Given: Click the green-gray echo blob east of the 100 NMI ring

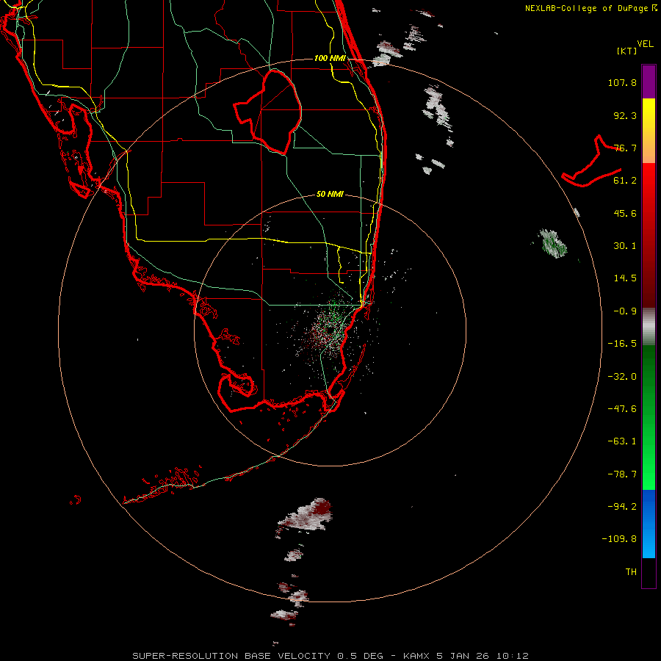Looking at the screenshot, I should point(552,243).
